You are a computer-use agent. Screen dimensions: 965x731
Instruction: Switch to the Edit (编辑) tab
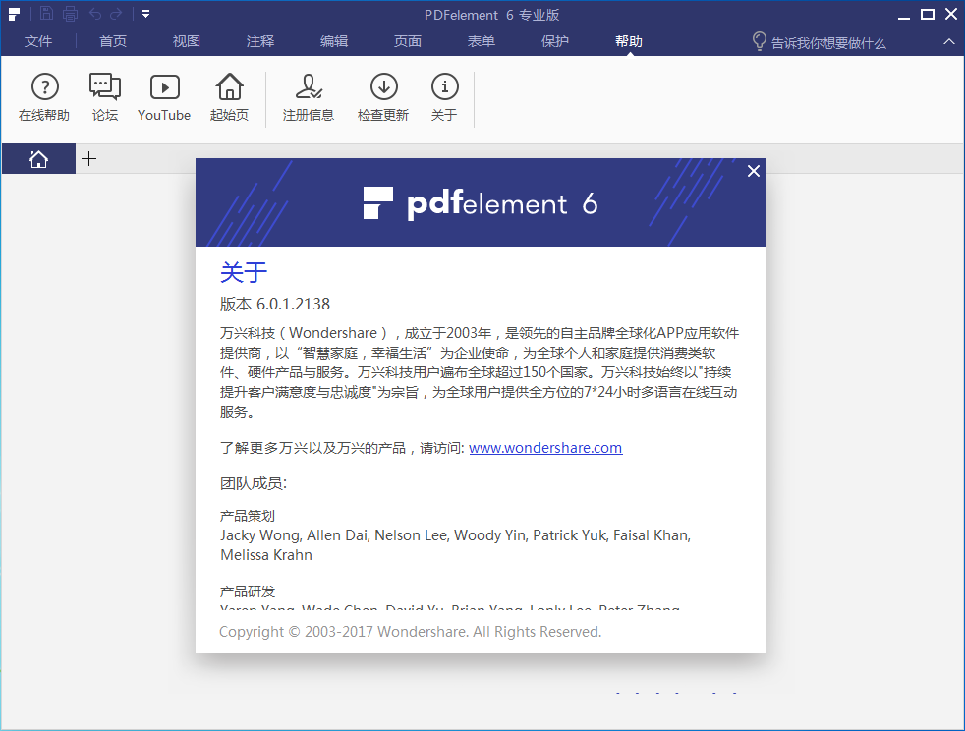click(334, 41)
